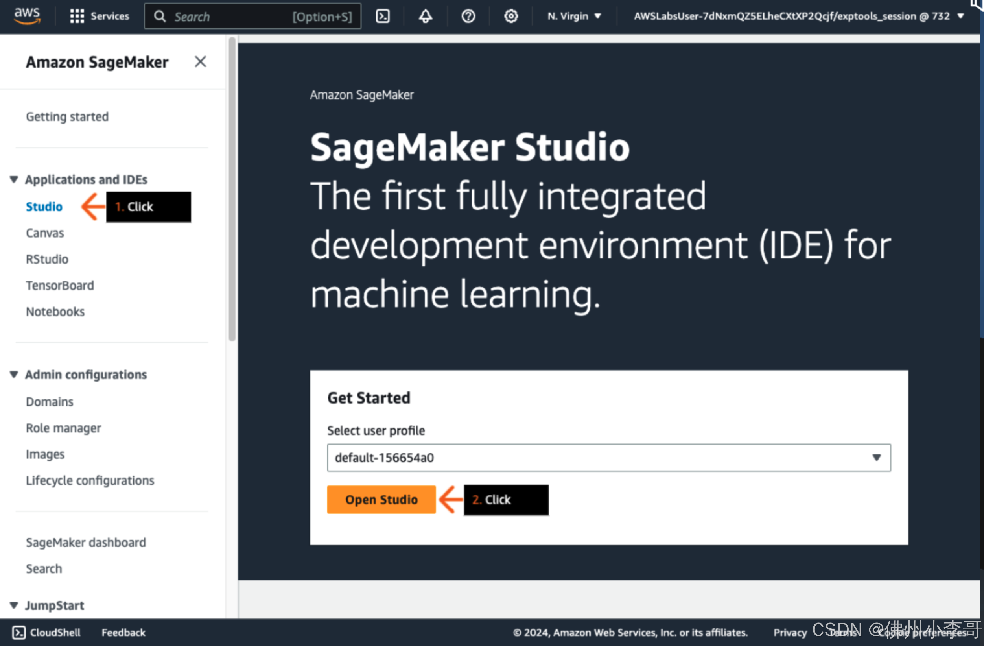This screenshot has width=984, height=646.
Task: Open Canvas in the sidebar
Action: tap(45, 233)
